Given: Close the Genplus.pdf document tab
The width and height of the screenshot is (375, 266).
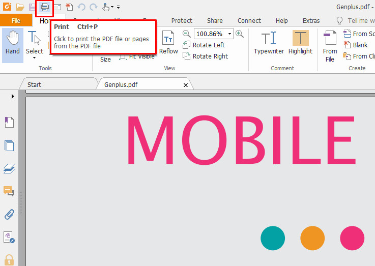Looking at the screenshot, I should (x=185, y=85).
